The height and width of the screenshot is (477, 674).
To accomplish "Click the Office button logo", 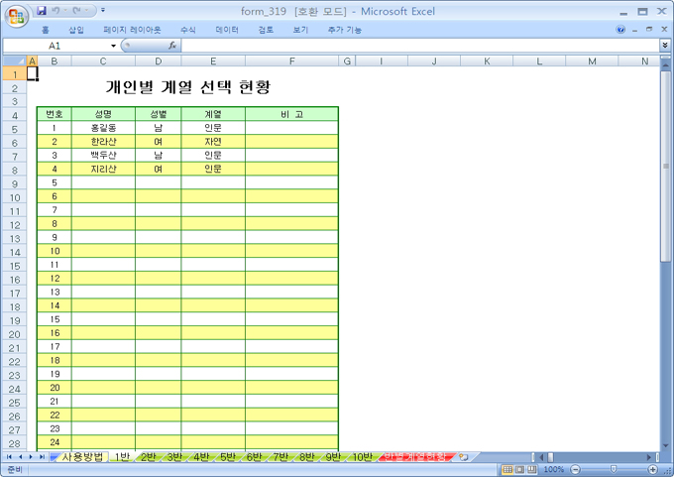I will 17,17.
